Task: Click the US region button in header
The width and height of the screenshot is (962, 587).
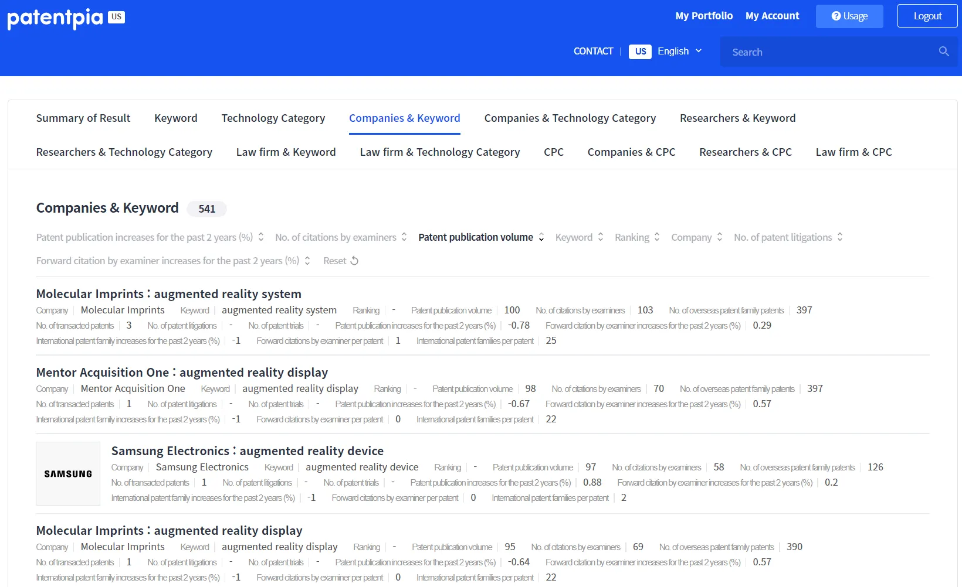Action: tap(640, 52)
